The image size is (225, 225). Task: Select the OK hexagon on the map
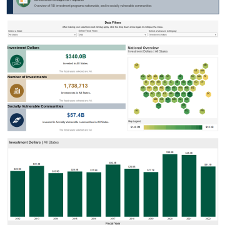[x=162, y=100]
